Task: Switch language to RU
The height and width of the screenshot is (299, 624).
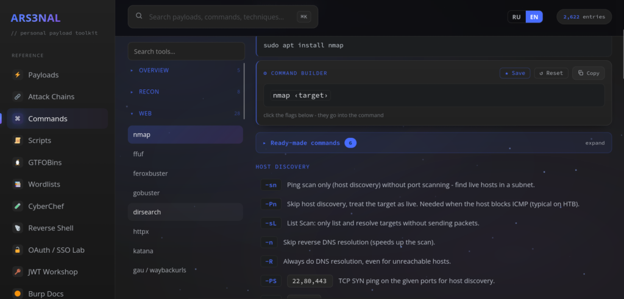Action: 517,16
